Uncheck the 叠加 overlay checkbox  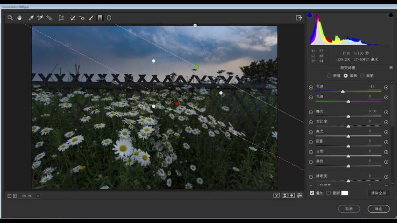312,193
